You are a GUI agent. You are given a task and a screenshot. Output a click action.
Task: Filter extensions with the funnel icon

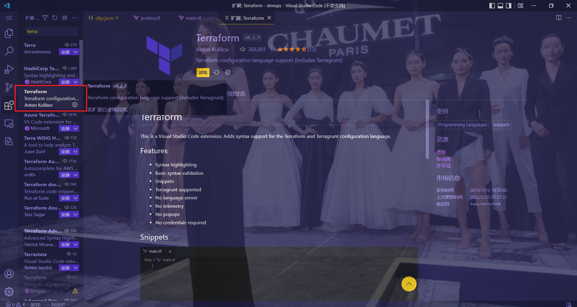coord(45,18)
